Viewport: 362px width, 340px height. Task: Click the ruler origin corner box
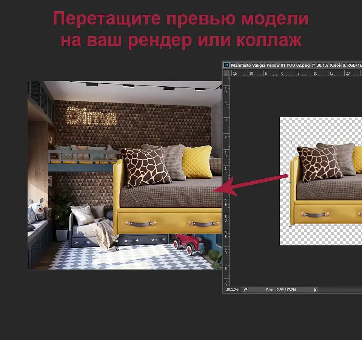point(226,73)
